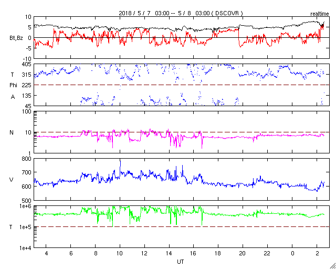Click the 315 tick label
This screenshot has height=269, width=336.
pyautogui.click(x=27, y=75)
